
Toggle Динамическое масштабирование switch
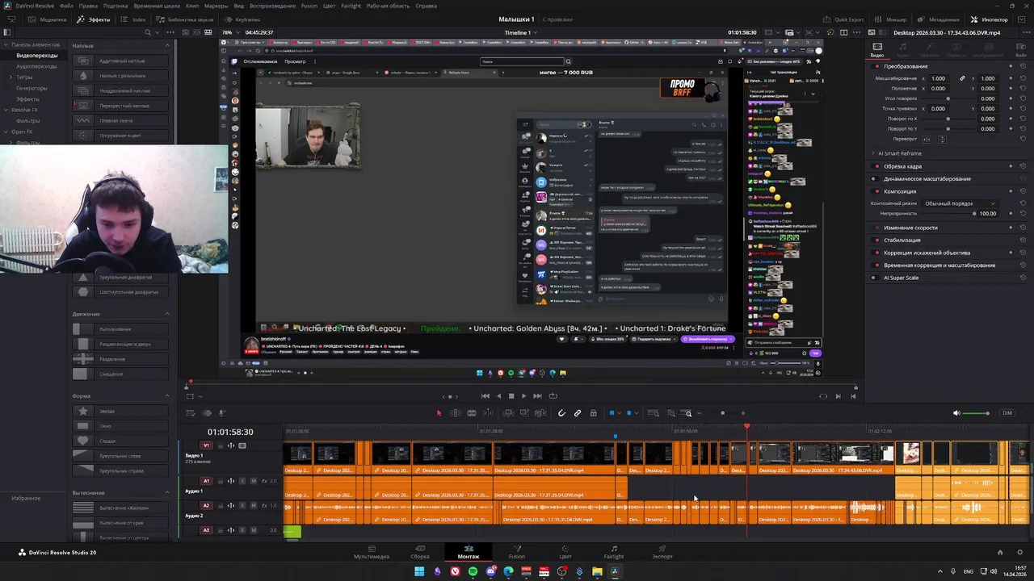pyautogui.click(x=876, y=178)
